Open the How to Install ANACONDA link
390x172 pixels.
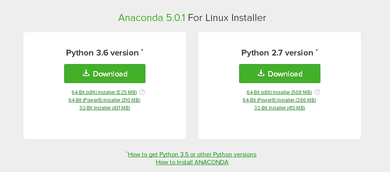pyautogui.click(x=192, y=162)
